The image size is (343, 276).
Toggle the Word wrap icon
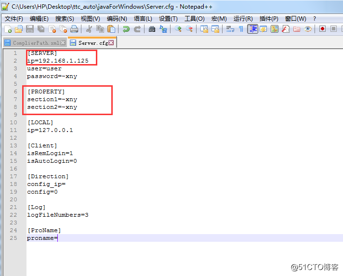pyautogui.click(x=230, y=29)
